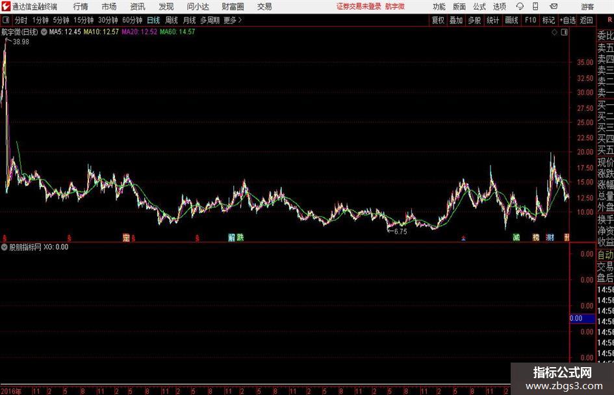The width and height of the screenshot is (614, 395).
Task: Click the 通达信 red logo icon
Action: [5, 6]
